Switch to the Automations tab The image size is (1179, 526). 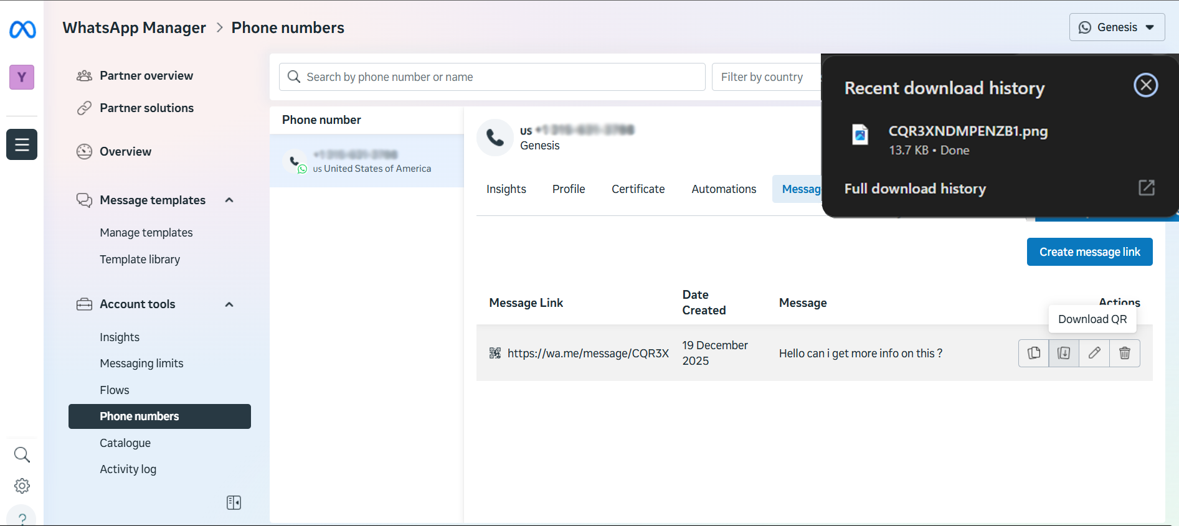point(724,189)
